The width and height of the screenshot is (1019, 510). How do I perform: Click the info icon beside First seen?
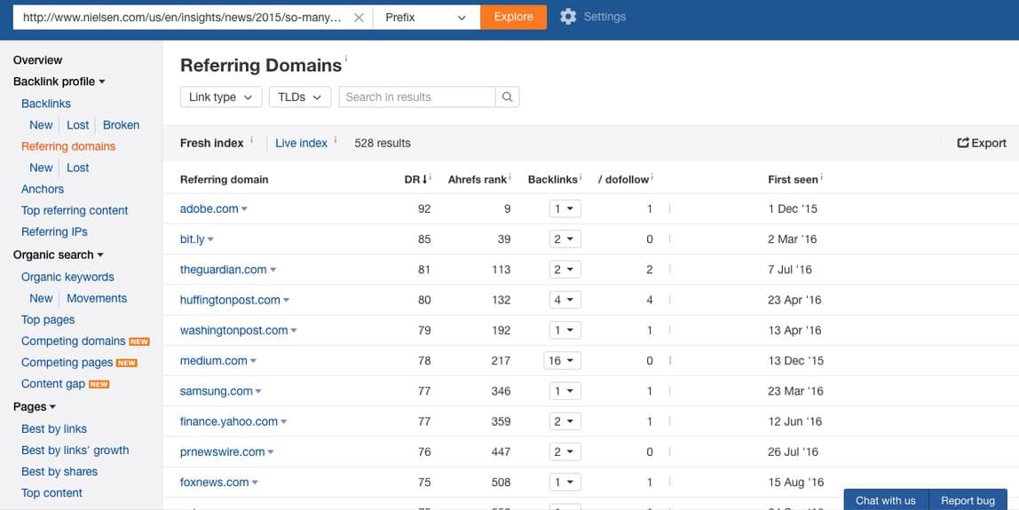(822, 177)
